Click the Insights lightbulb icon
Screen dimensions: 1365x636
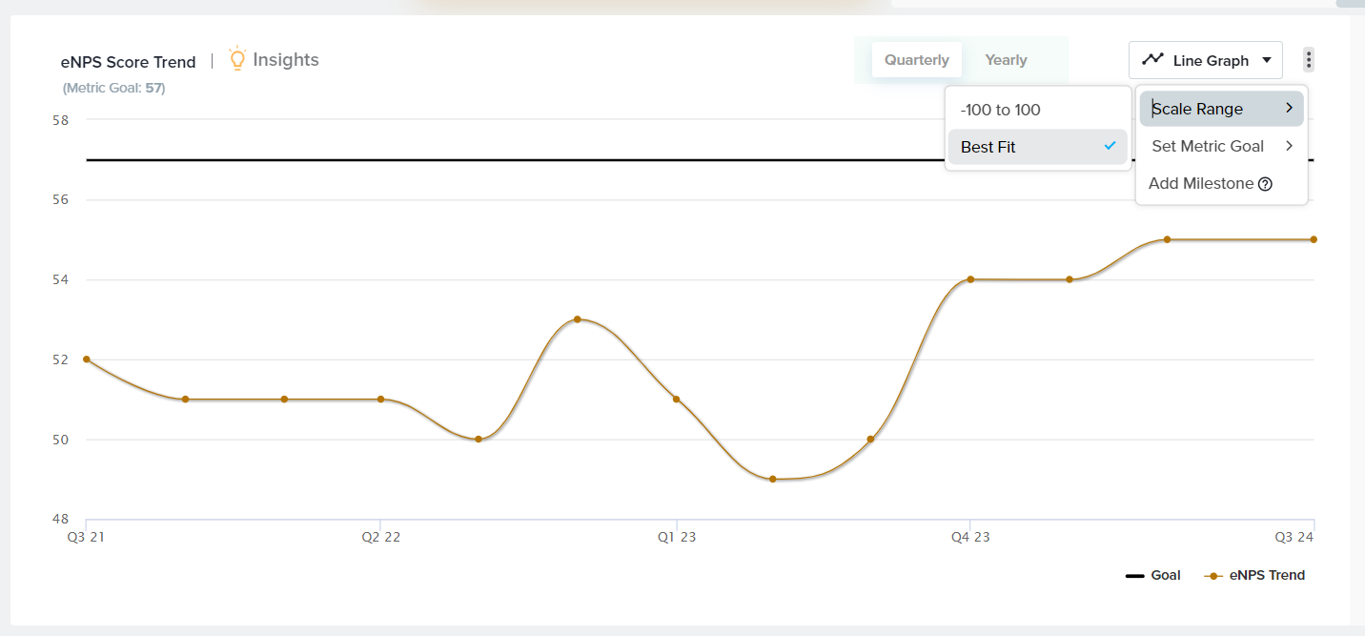tap(237, 59)
